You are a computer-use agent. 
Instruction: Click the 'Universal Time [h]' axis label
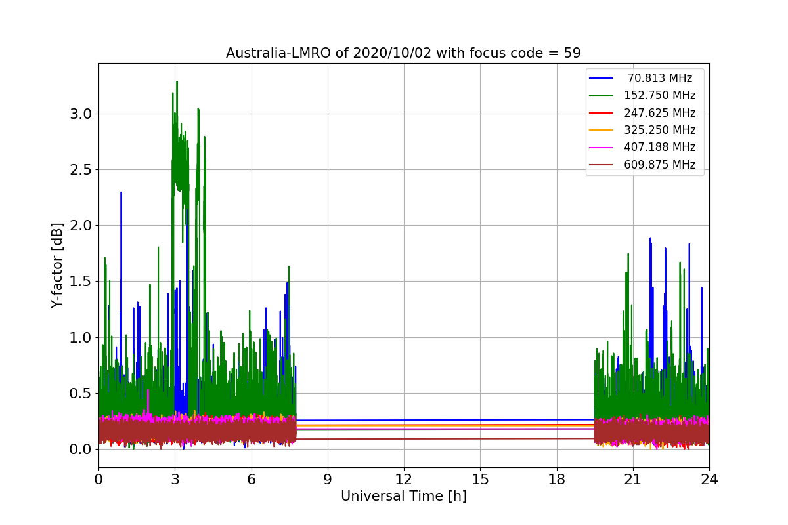tap(404, 497)
